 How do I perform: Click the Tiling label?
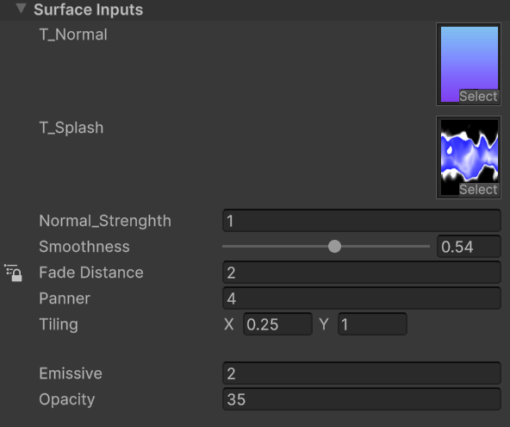coord(59,324)
